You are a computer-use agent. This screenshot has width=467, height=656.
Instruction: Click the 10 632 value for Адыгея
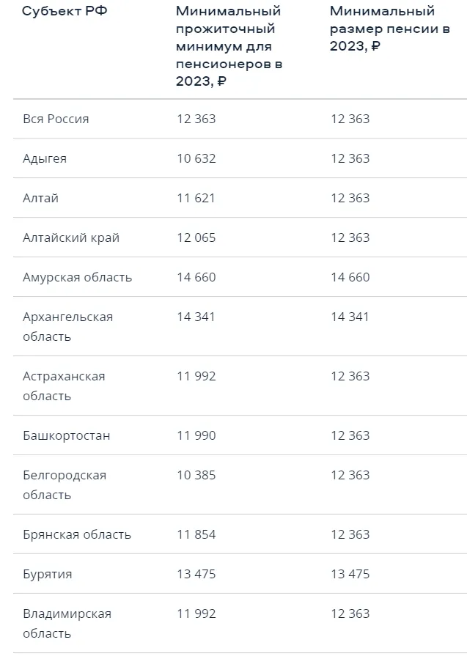point(196,158)
